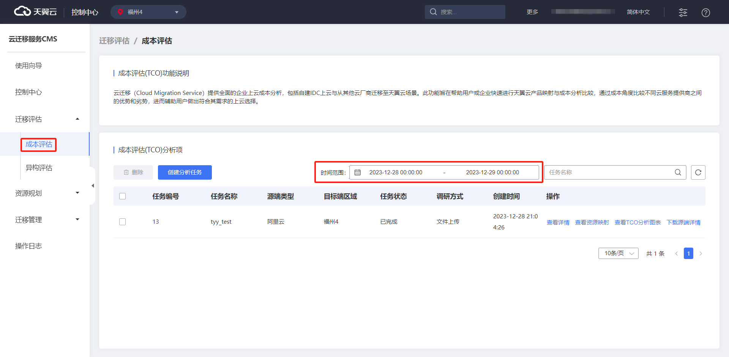Click the previous page arrow
This screenshot has width=729, height=357.
coord(676,254)
